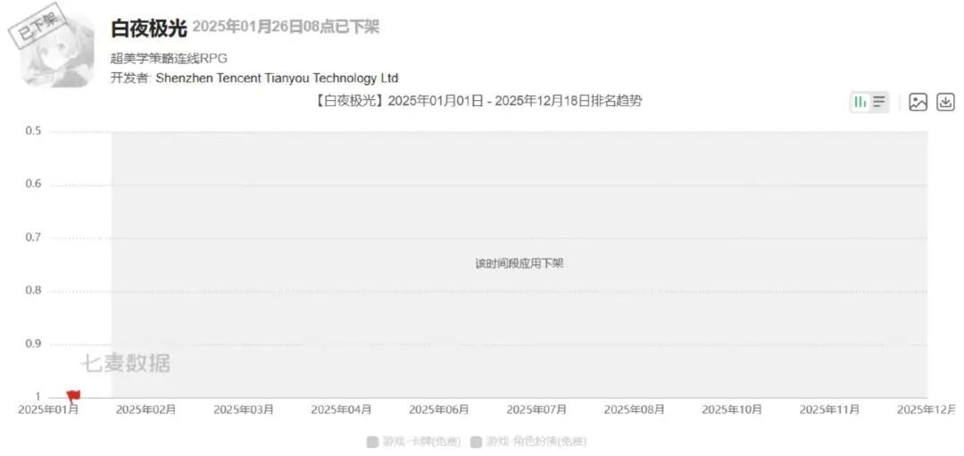
Task: Click the 2025年03月 axis label
Action: coord(244,410)
